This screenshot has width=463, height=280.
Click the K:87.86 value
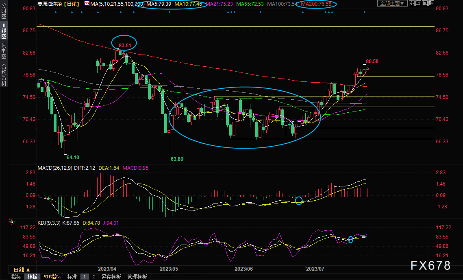click(x=71, y=223)
